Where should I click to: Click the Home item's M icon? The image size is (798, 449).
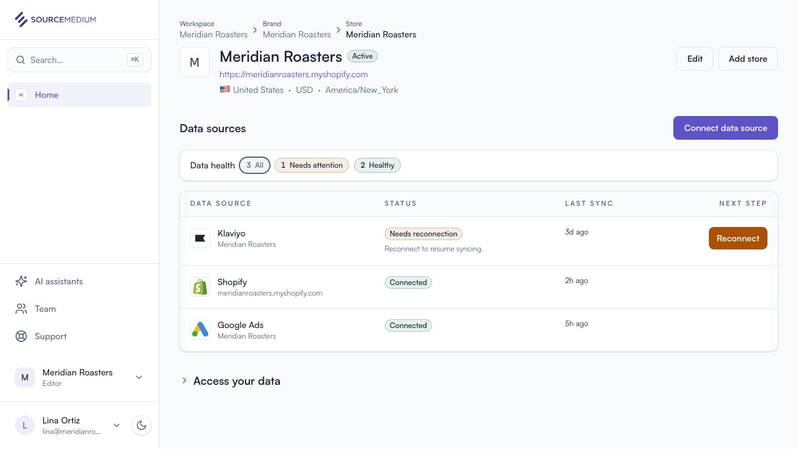(x=21, y=95)
